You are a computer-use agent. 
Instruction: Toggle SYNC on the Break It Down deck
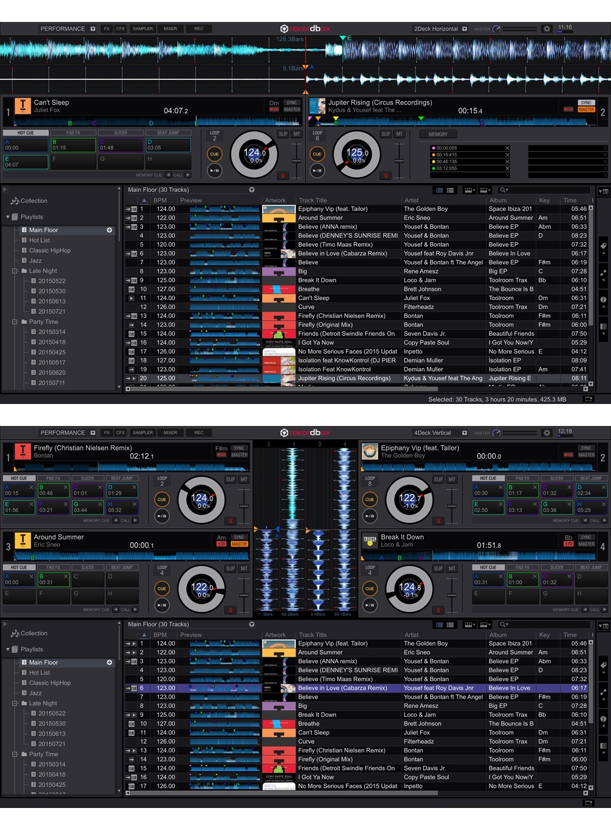click(586, 537)
